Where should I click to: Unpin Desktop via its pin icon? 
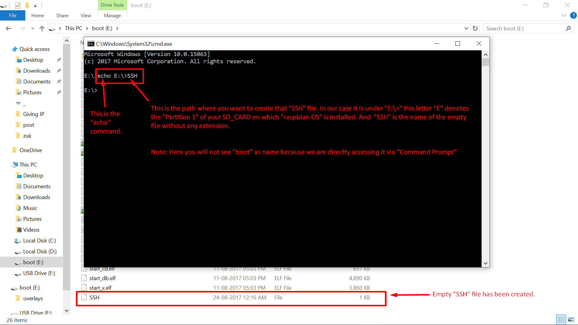59,60
